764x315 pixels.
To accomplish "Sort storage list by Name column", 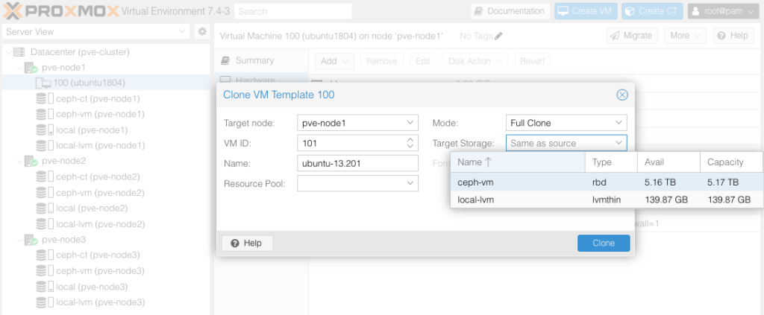I will 518,162.
